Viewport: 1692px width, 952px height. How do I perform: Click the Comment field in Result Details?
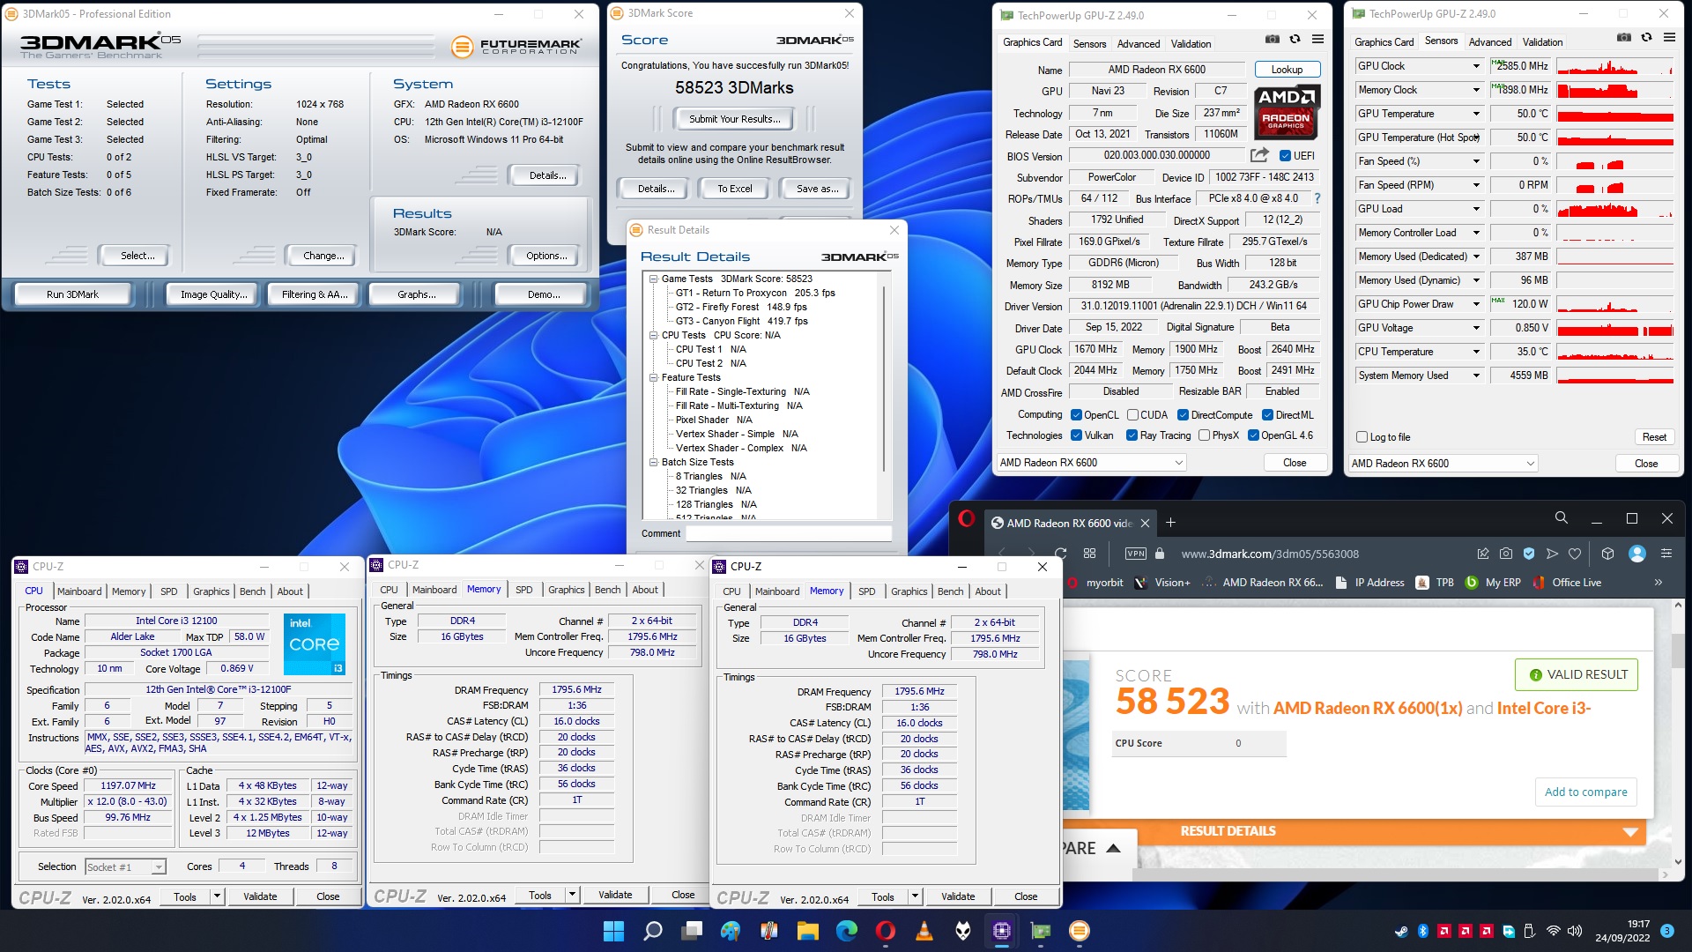tap(789, 533)
